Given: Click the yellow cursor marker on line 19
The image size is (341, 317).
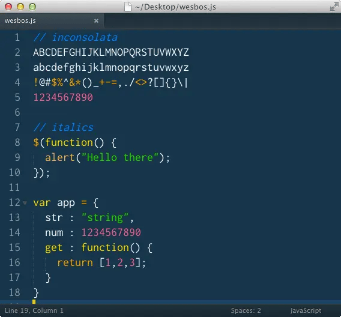Looking at the screenshot, I should [34, 301].
